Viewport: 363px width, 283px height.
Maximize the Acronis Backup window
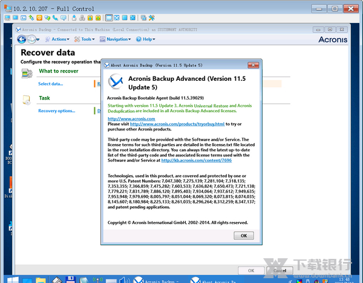pos(330,30)
